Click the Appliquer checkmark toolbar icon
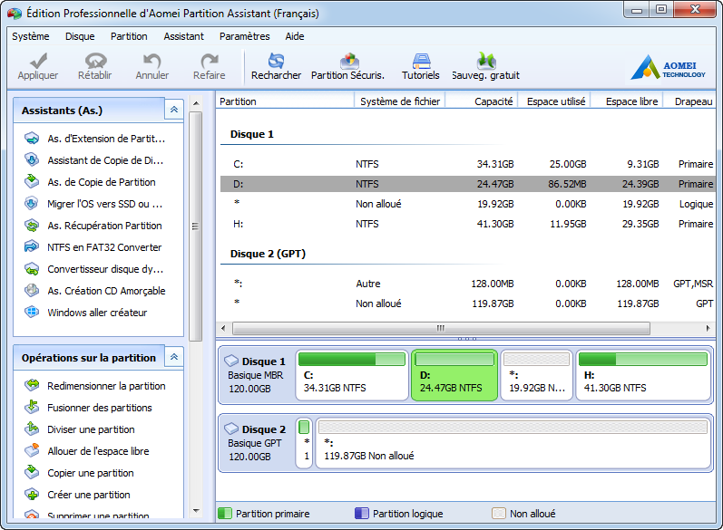Image resolution: width=723 pixels, height=530 pixels. pos(38,61)
